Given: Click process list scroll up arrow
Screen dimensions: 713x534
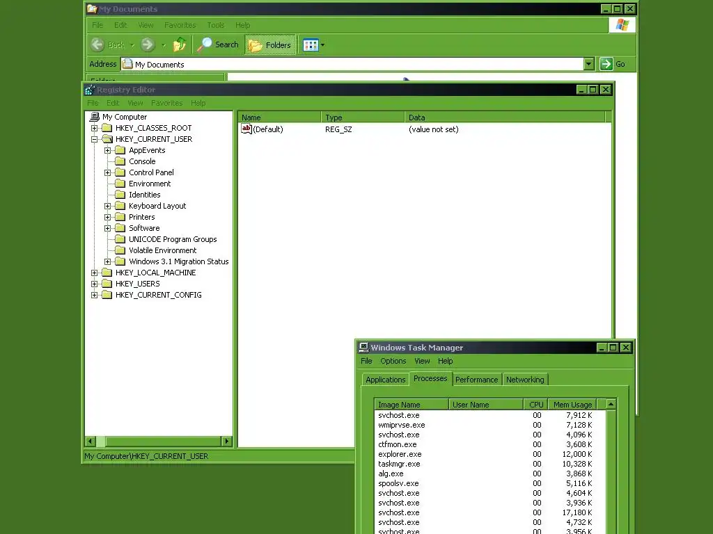Looking at the screenshot, I should [611, 404].
